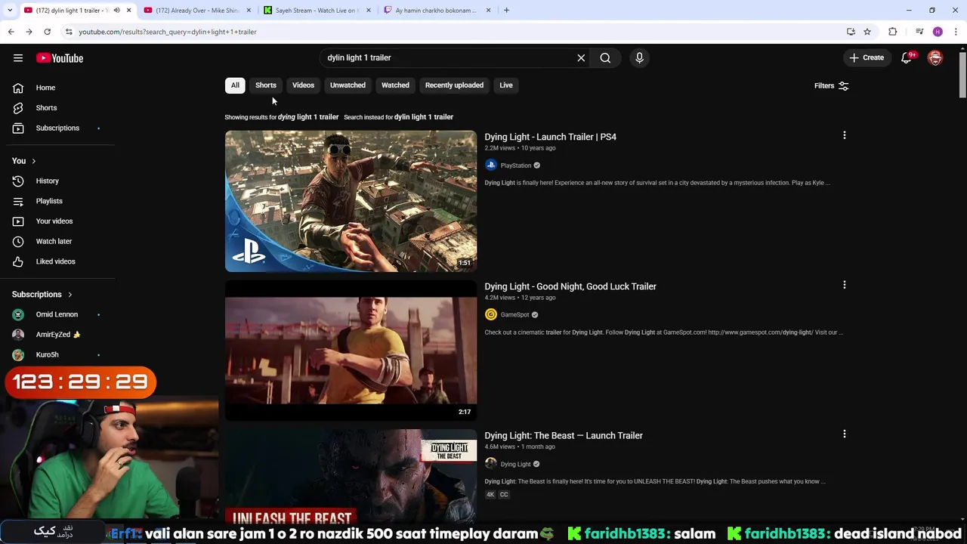Image resolution: width=967 pixels, height=544 pixels.
Task: Open Dying Light - Good Night, Good Luck Trailer title
Action: [570, 286]
